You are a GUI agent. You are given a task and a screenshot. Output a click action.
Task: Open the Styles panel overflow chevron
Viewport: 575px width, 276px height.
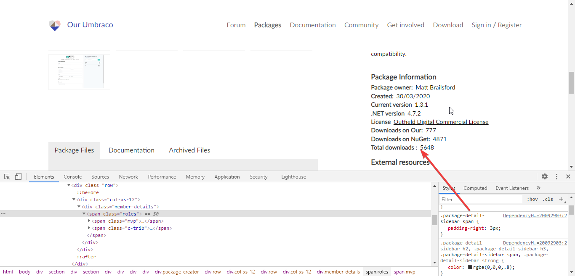tap(538, 188)
